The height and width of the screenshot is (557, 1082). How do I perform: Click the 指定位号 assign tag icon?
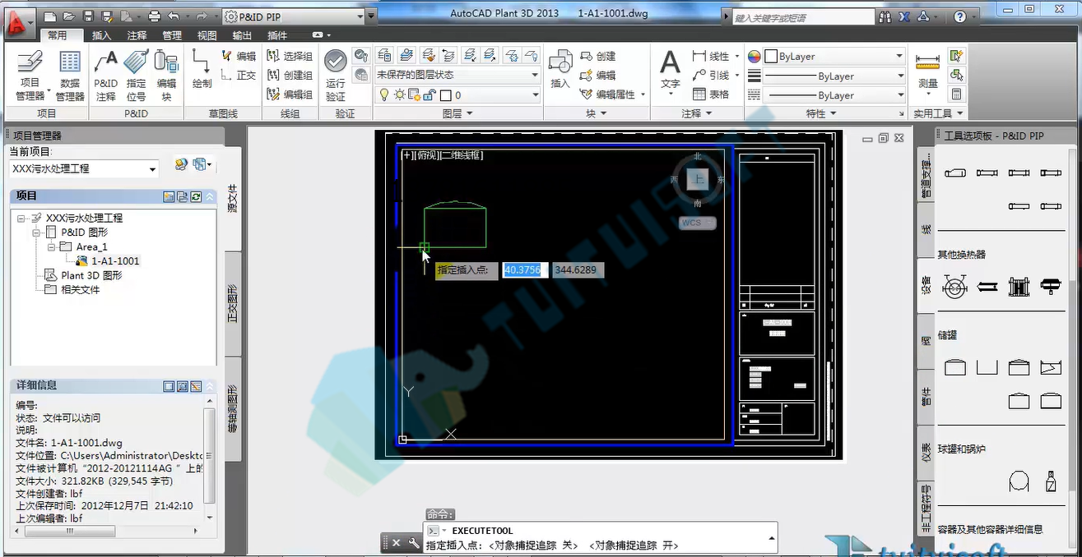pos(136,75)
